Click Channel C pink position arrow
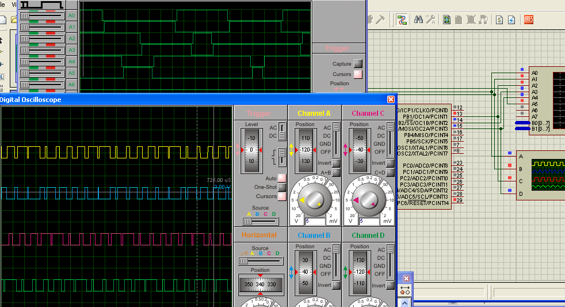 tap(345, 150)
